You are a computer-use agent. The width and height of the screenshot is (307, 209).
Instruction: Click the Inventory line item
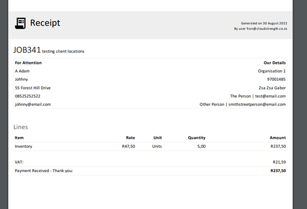click(x=23, y=146)
